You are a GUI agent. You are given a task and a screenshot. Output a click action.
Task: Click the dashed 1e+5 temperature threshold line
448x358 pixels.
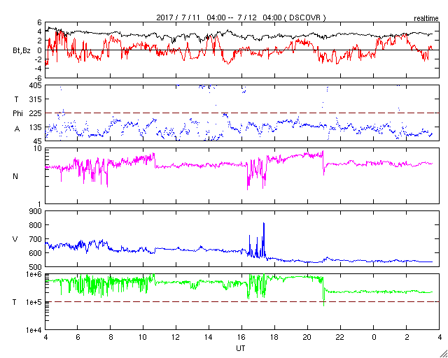241,302
